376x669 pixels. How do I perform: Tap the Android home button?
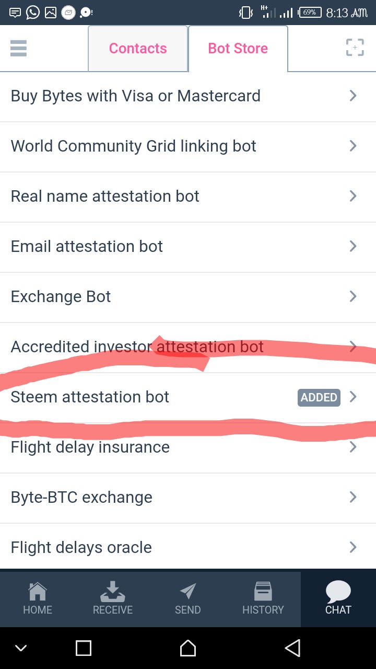(188, 648)
